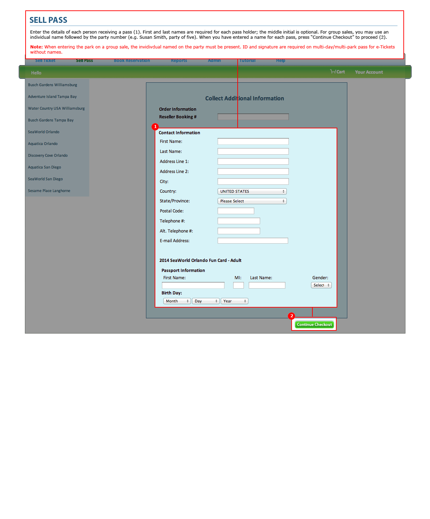This screenshot has height=519, width=430.
Task: Choose Aquatica Orlando park
Action: coord(43,144)
